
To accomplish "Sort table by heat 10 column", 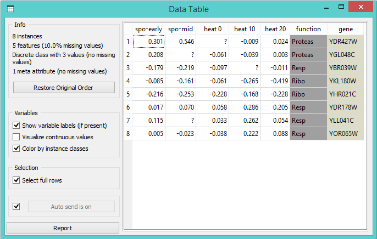I will [x=244, y=29].
